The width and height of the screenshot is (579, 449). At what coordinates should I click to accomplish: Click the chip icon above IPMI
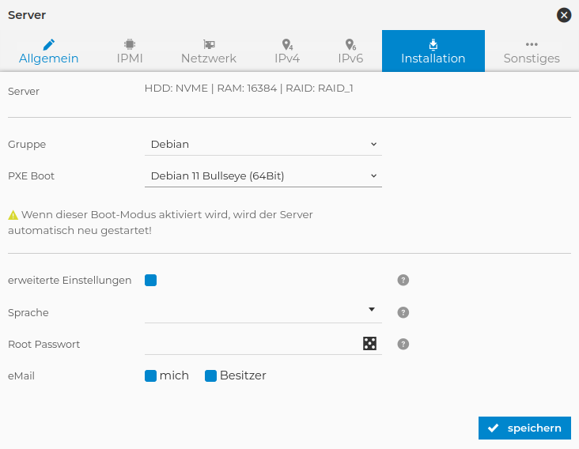click(x=130, y=44)
